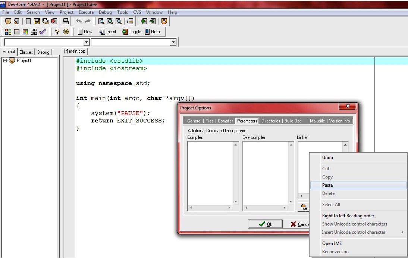Click the four colored squares Compile icon
408x258 pixels.
pyautogui.click(x=8, y=32)
